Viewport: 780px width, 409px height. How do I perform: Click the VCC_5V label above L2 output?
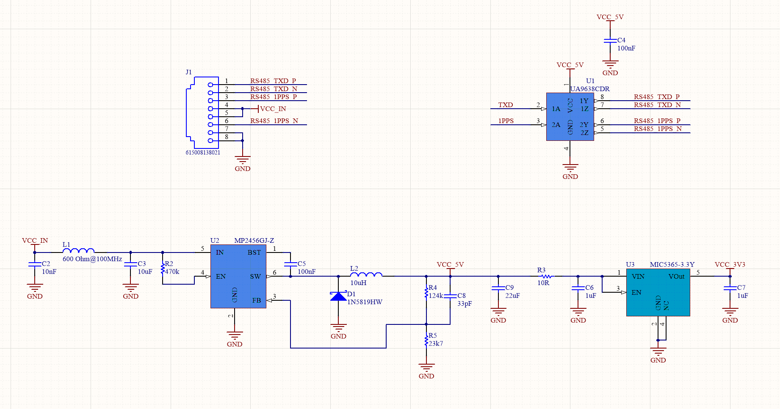(x=450, y=265)
